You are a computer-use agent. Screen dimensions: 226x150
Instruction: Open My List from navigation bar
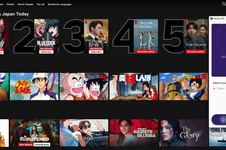coord(41,5)
